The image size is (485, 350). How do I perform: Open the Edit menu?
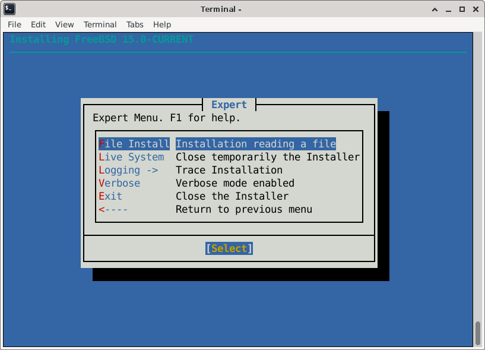[x=38, y=24]
